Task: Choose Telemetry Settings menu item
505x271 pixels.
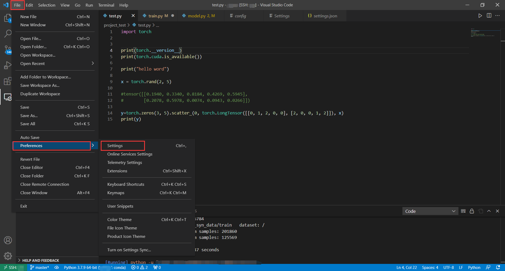Action: [x=147, y=162]
